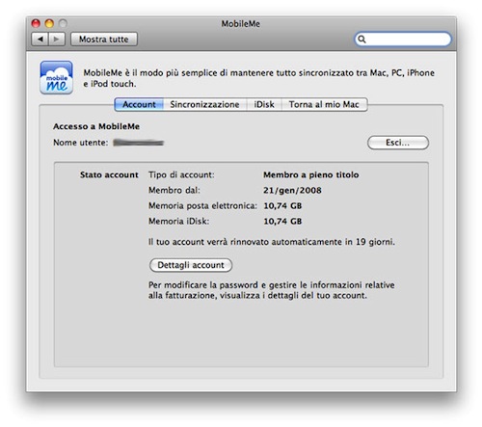The image size is (482, 427).
Task: Click the Memoria iDisk 10,74 GB value
Action: point(282,221)
